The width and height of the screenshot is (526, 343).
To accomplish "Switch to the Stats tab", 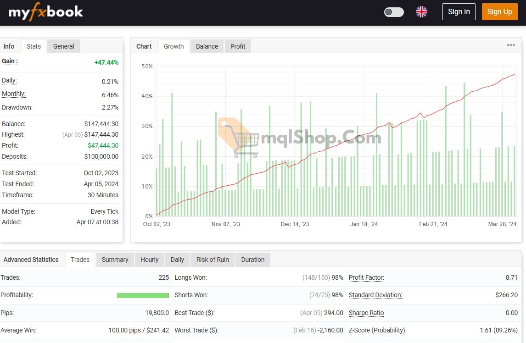I will (x=33, y=46).
